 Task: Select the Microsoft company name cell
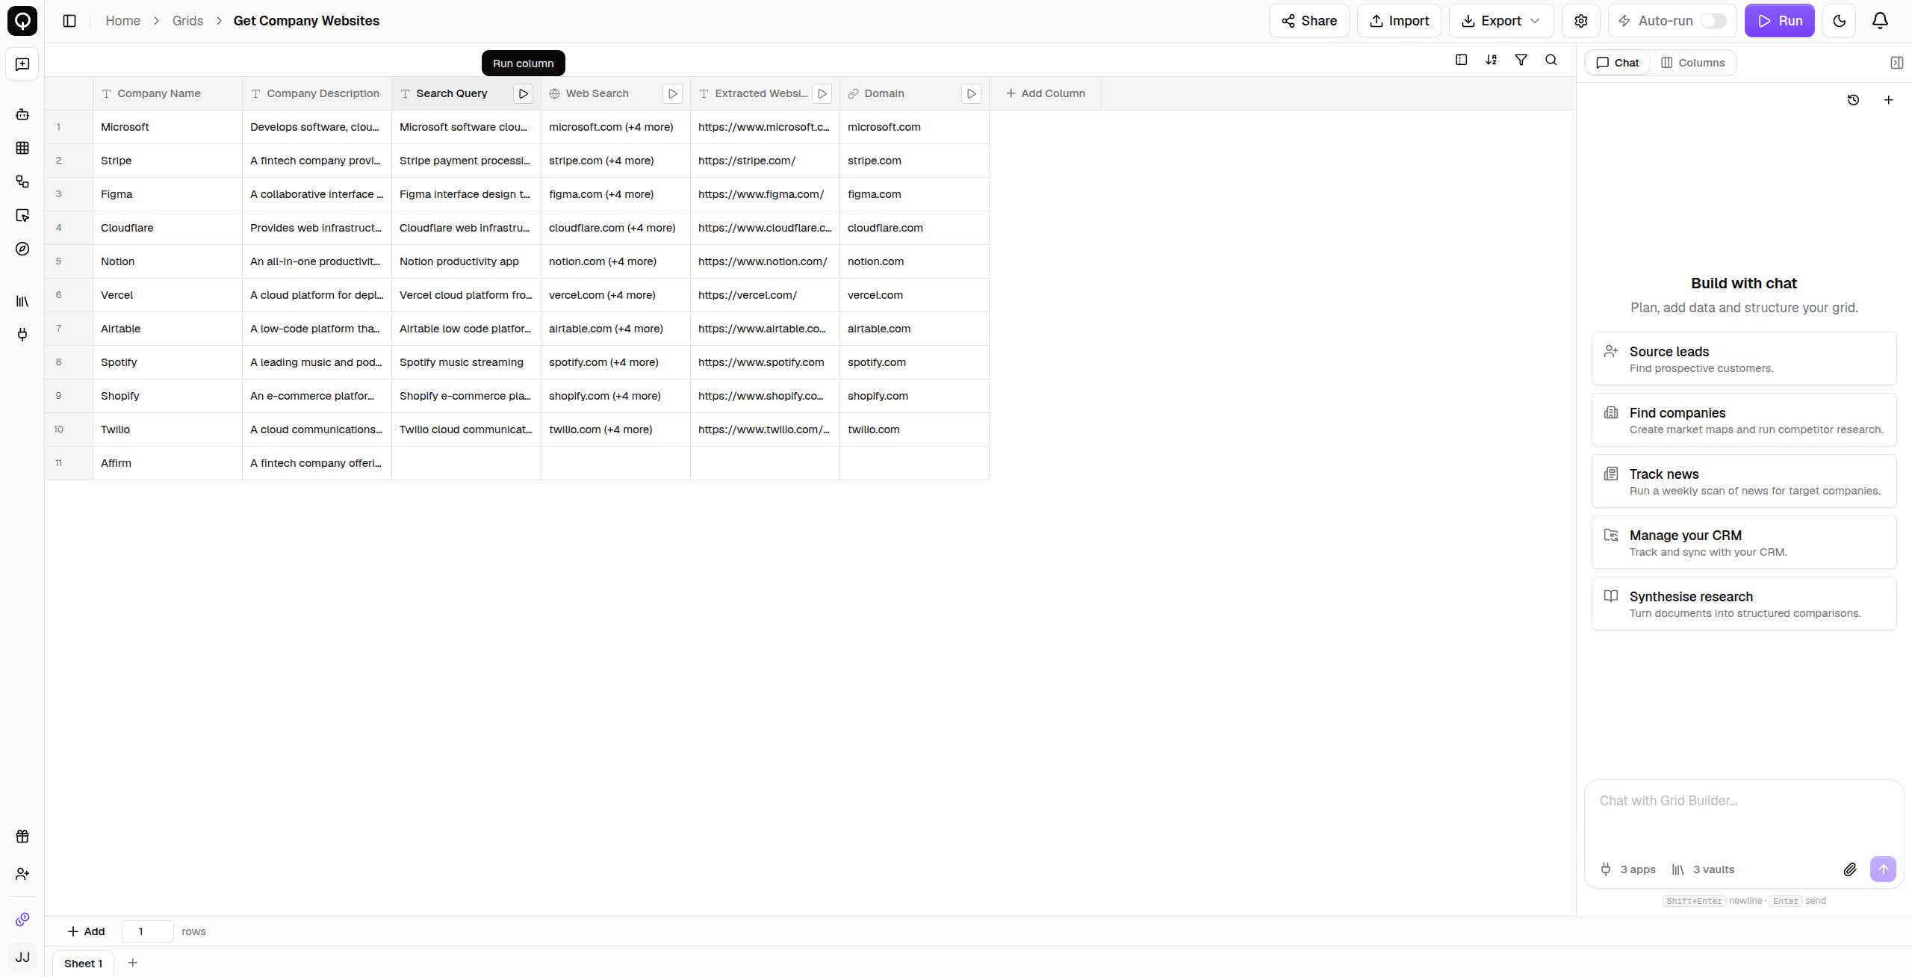click(167, 127)
